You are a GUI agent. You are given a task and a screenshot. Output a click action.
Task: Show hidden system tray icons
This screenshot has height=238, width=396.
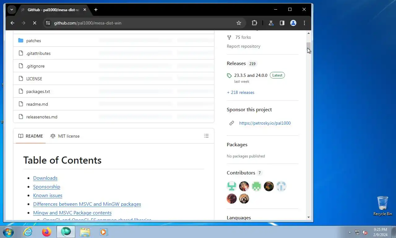pyautogui.click(x=350, y=232)
